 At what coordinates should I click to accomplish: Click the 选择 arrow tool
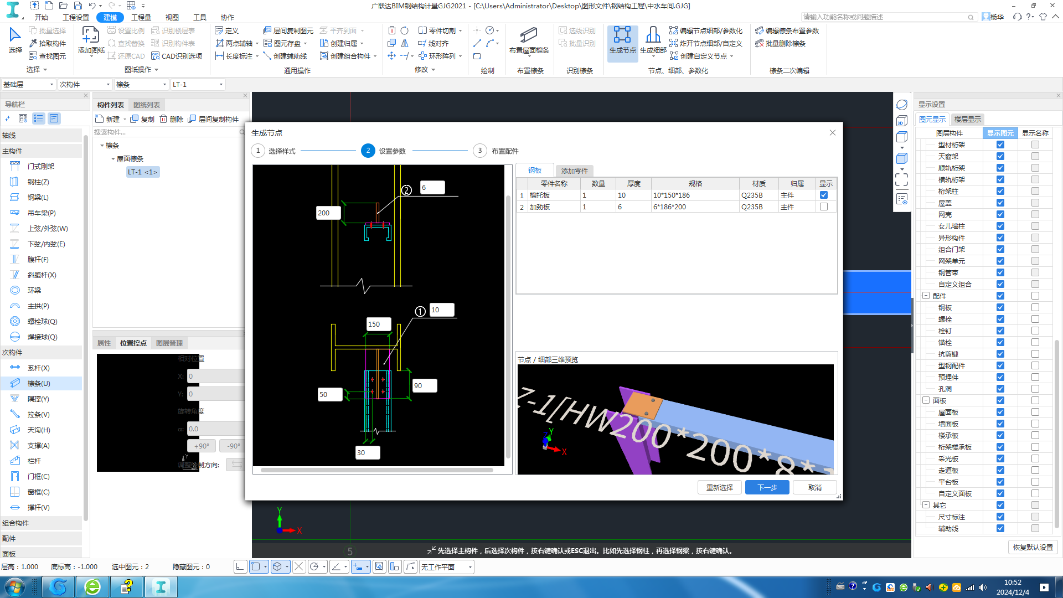[x=15, y=40]
